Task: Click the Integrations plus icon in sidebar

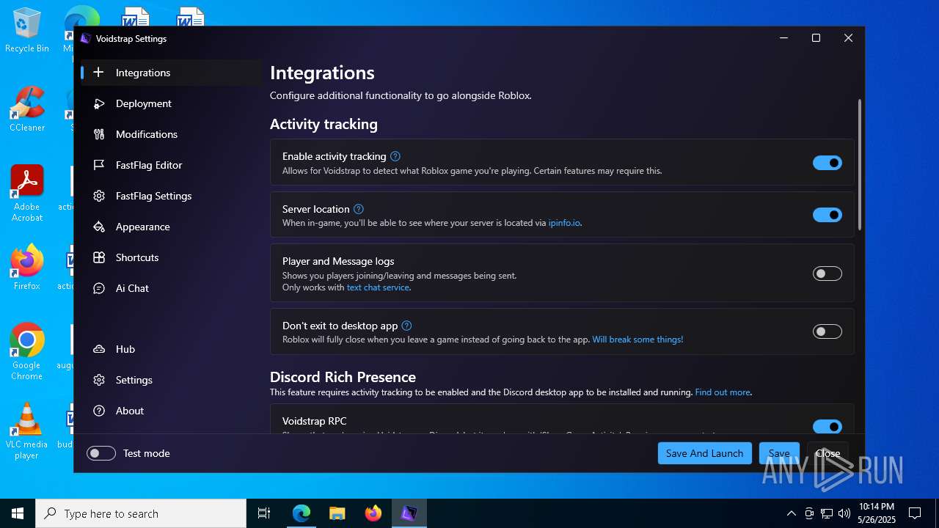Action: [x=98, y=73]
